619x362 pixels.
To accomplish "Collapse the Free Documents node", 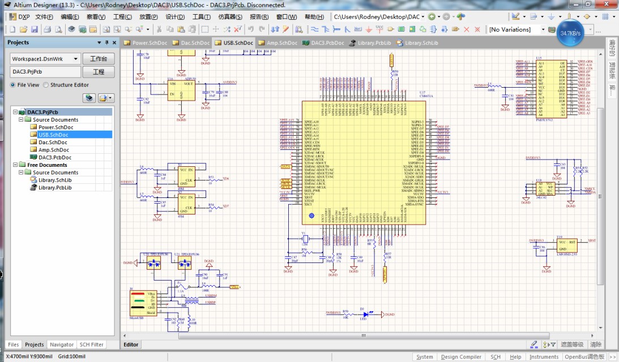I will pyautogui.click(x=15, y=165).
